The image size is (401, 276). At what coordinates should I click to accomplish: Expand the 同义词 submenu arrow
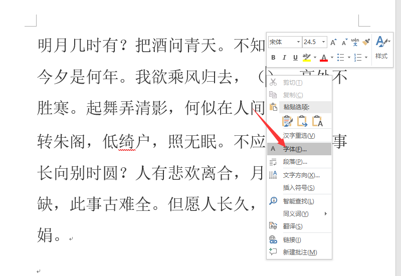tap(325, 213)
